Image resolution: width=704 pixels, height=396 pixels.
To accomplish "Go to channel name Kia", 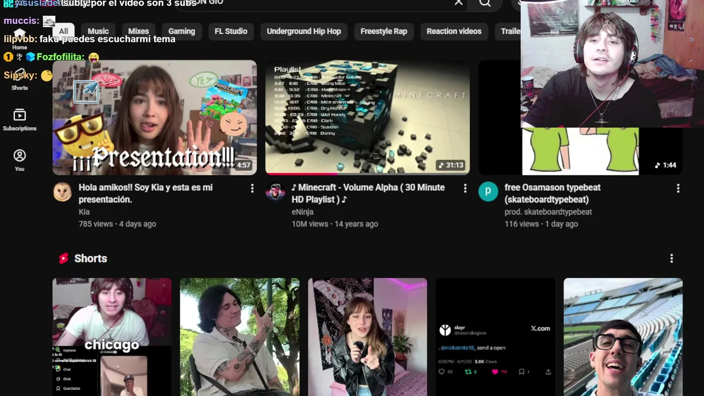I will 84,212.
